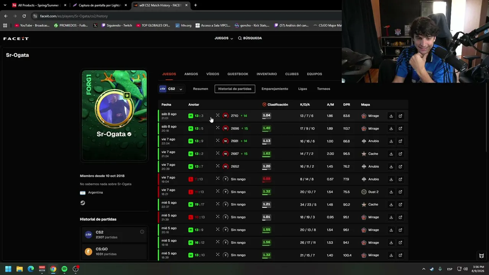
Task: Open Spotify from the taskbar
Action: click(x=64, y=269)
